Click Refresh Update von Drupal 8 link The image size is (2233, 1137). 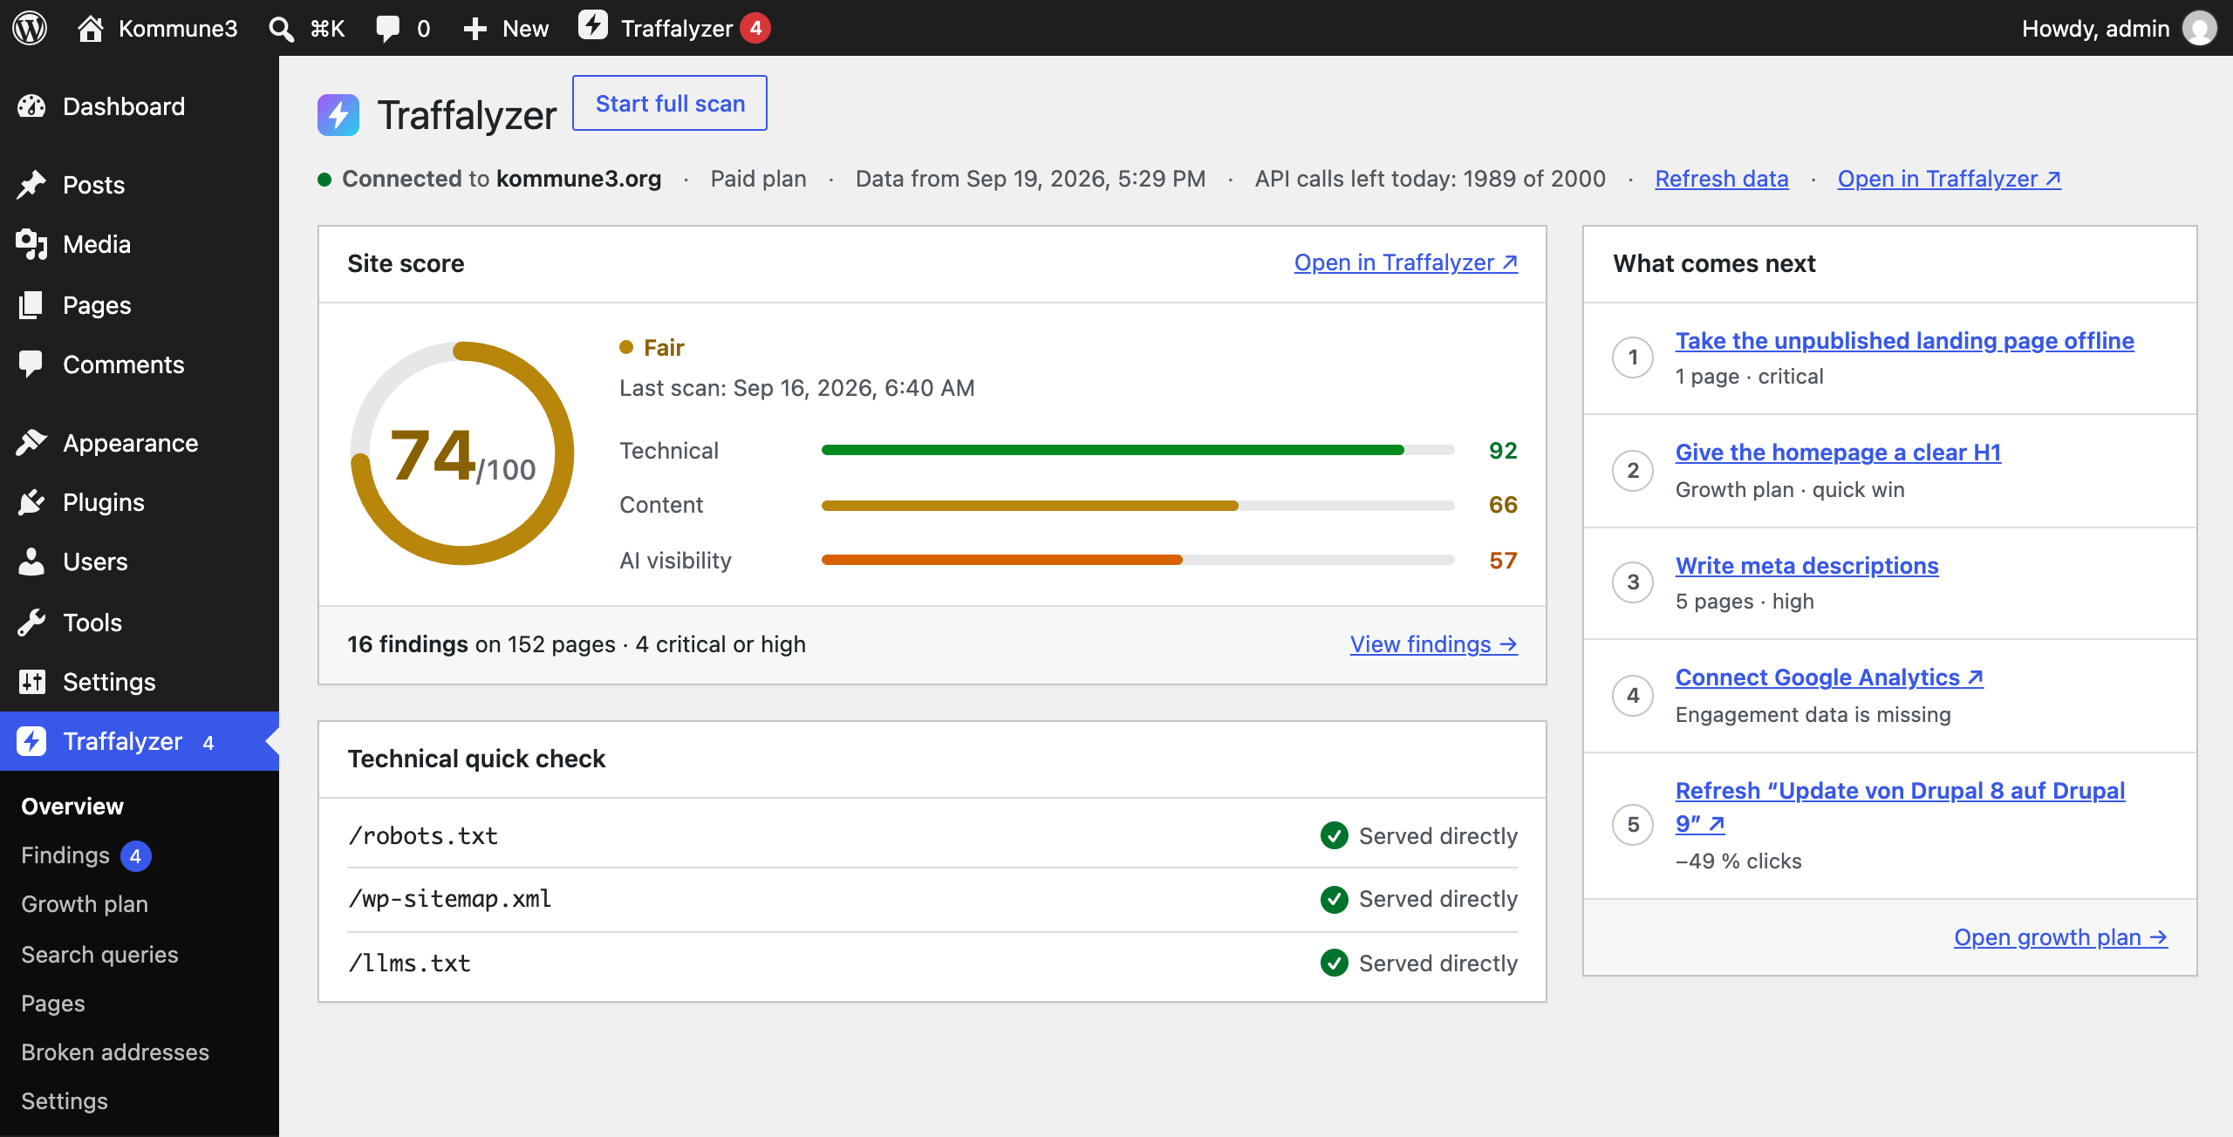pyautogui.click(x=1900, y=807)
